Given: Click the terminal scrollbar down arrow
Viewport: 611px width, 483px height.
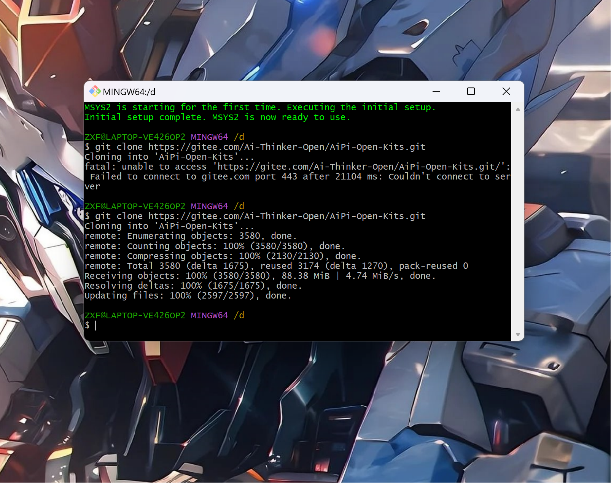Looking at the screenshot, I should (518, 334).
